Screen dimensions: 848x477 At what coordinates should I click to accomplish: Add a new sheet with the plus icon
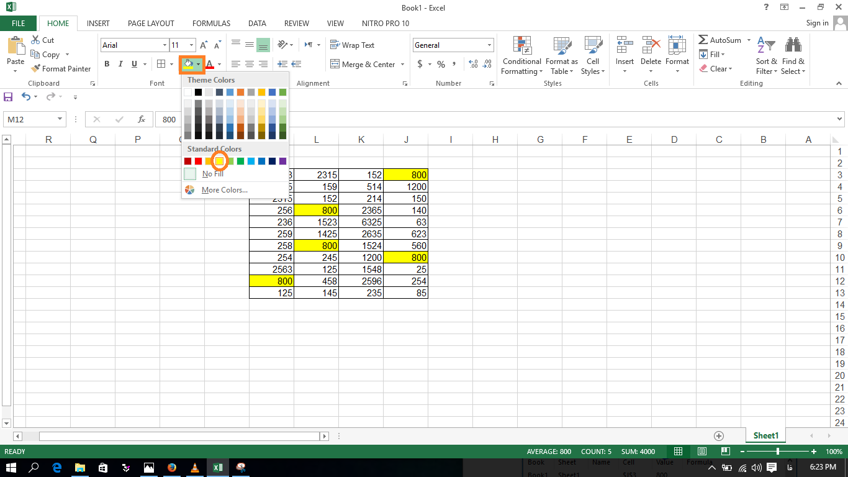point(719,436)
